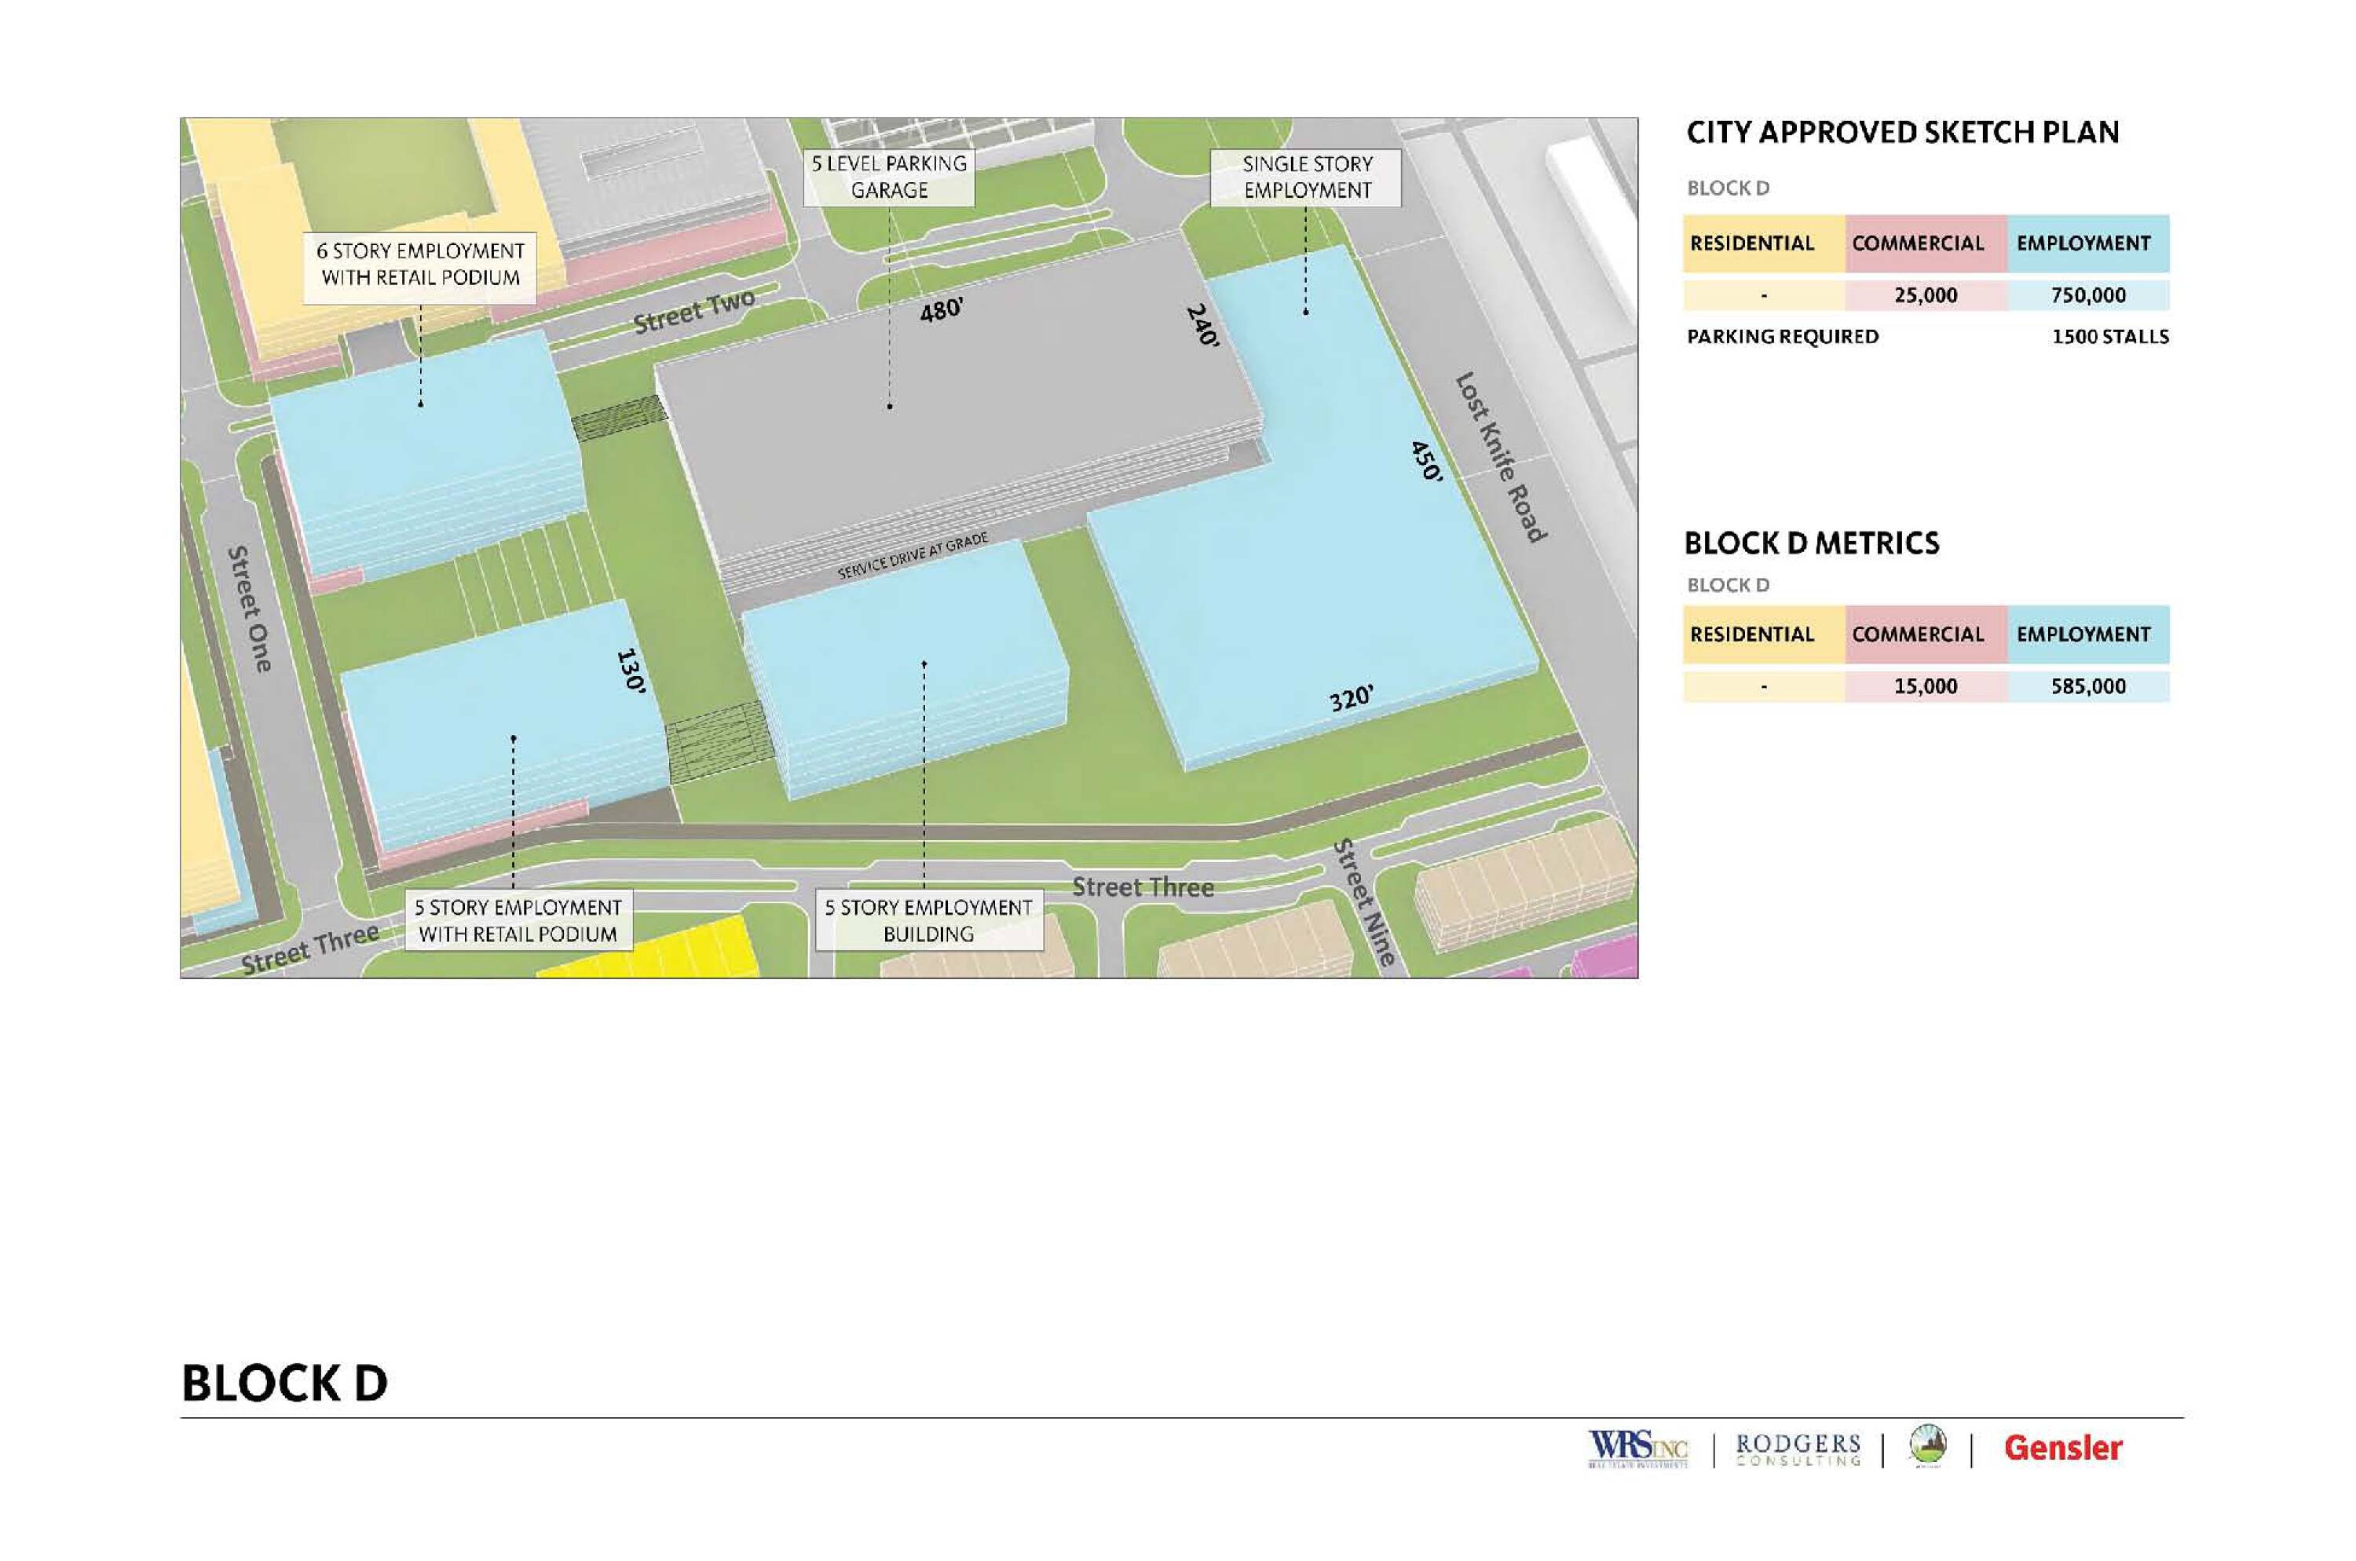Screen dimensions: 2356x1561
Task: Click the Residential header in Sketch Plan table
Action: pos(1751,244)
